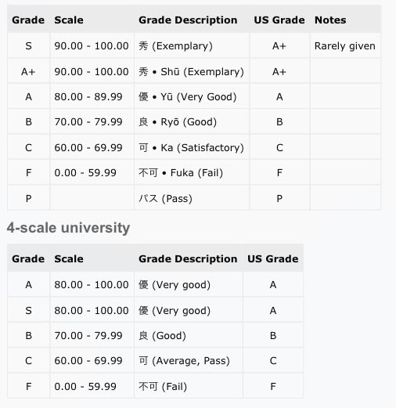Select the '不可 • Fuka (Fail)' cell
Image resolution: width=396 pixels, height=408 pixels.
[x=192, y=173]
